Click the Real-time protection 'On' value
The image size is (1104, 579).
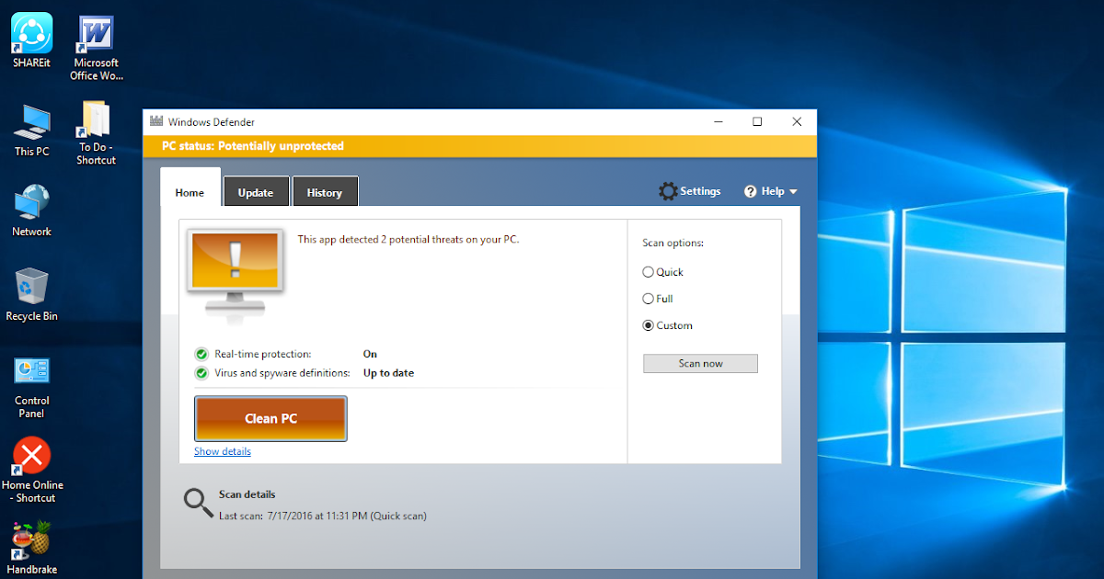[370, 354]
